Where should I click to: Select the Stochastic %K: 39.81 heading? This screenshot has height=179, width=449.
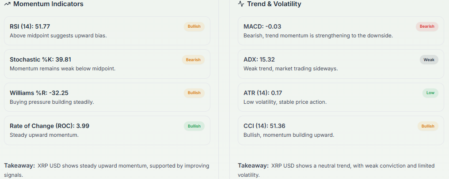tap(40, 60)
